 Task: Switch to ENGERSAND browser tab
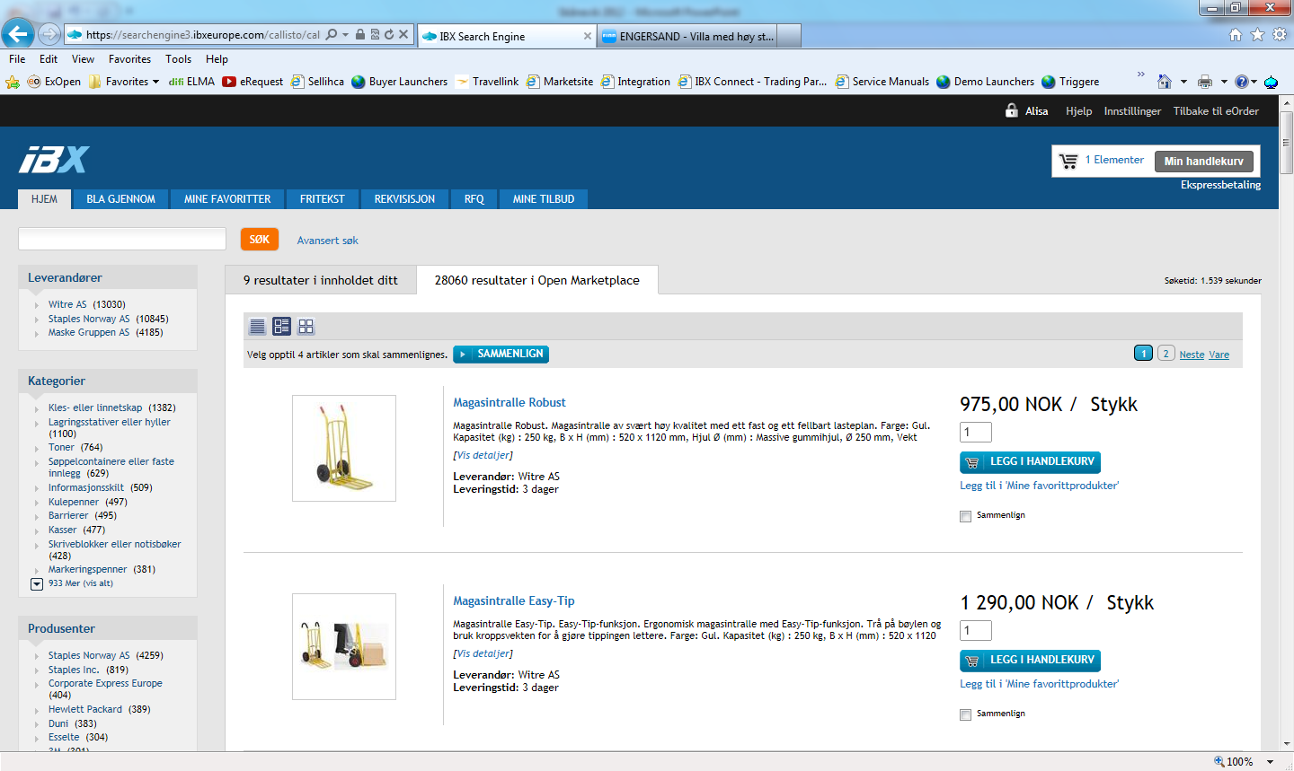(688, 36)
